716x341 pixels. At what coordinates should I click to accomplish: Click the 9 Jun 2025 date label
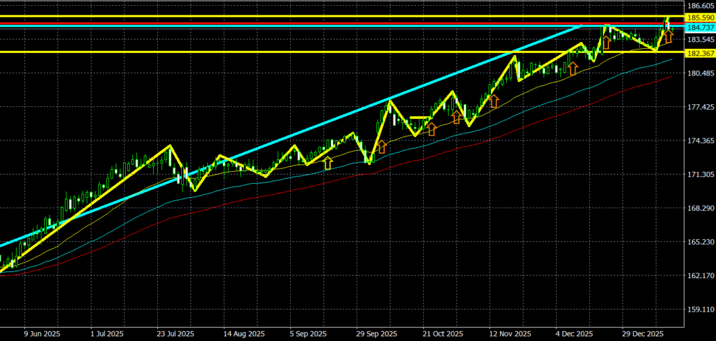42,334
